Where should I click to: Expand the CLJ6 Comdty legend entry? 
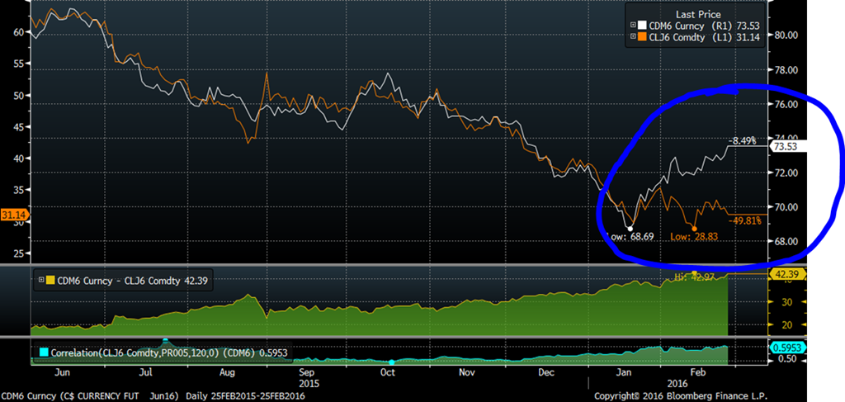coord(631,38)
